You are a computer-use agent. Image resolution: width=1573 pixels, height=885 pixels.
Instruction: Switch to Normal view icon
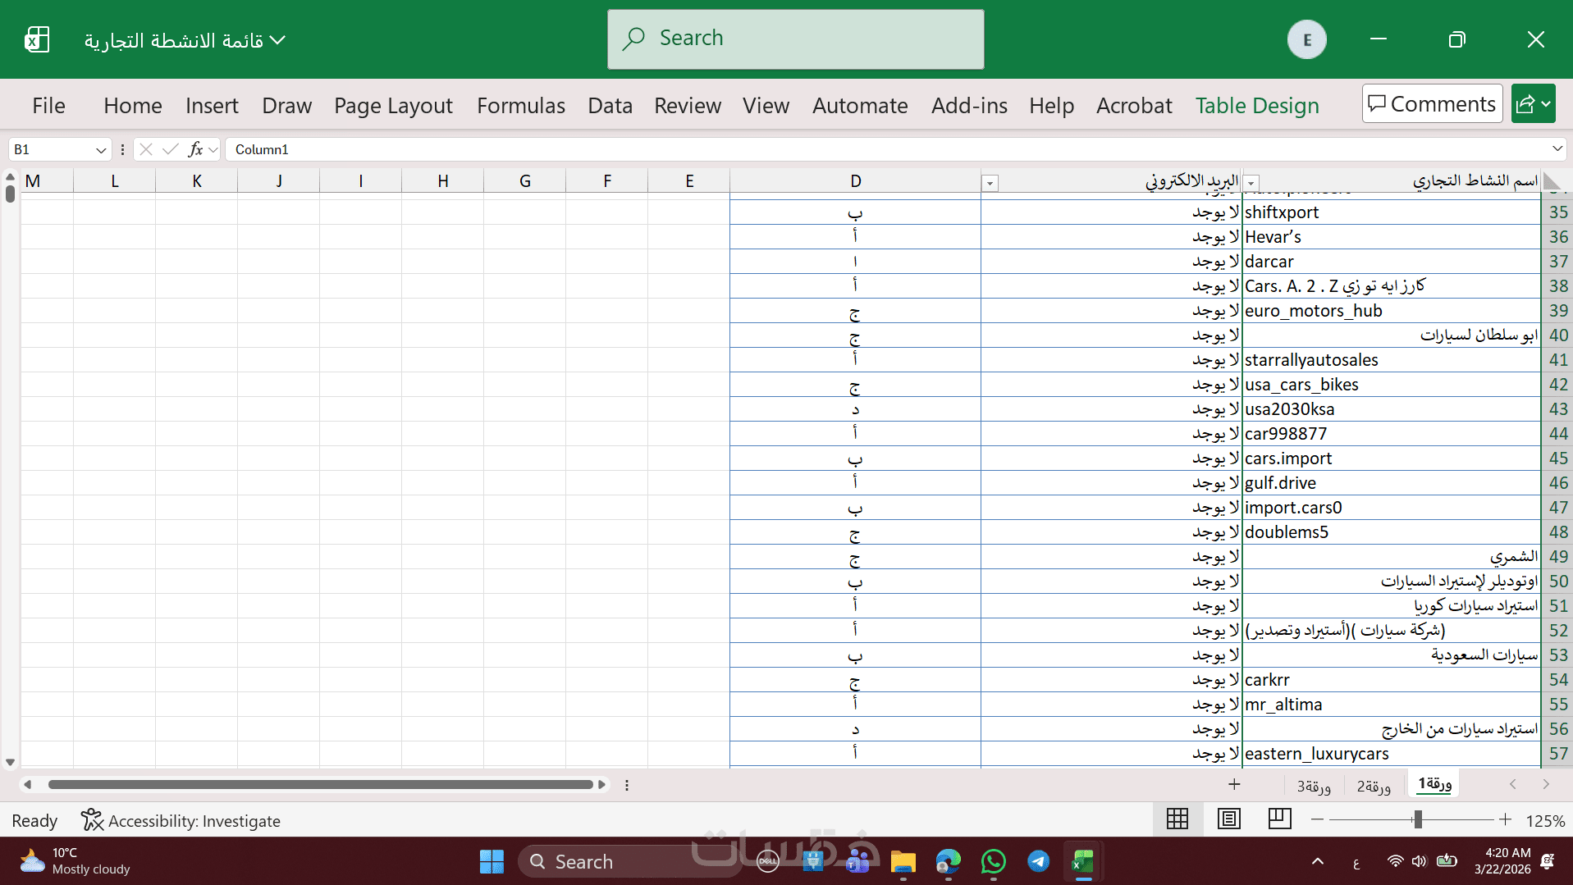pyautogui.click(x=1177, y=819)
